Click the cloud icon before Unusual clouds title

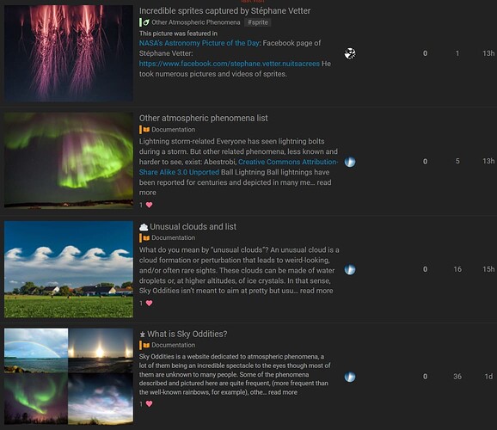(x=144, y=227)
